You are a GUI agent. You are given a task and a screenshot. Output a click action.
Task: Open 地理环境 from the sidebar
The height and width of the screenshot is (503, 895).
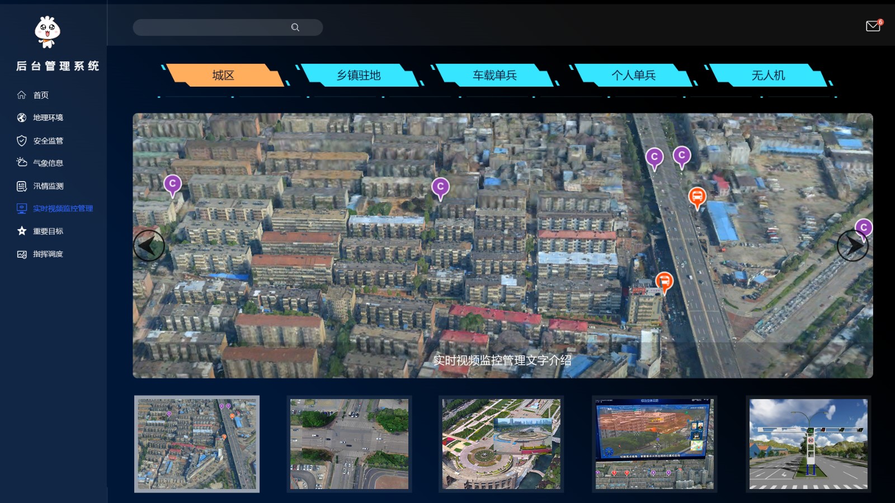[48, 118]
